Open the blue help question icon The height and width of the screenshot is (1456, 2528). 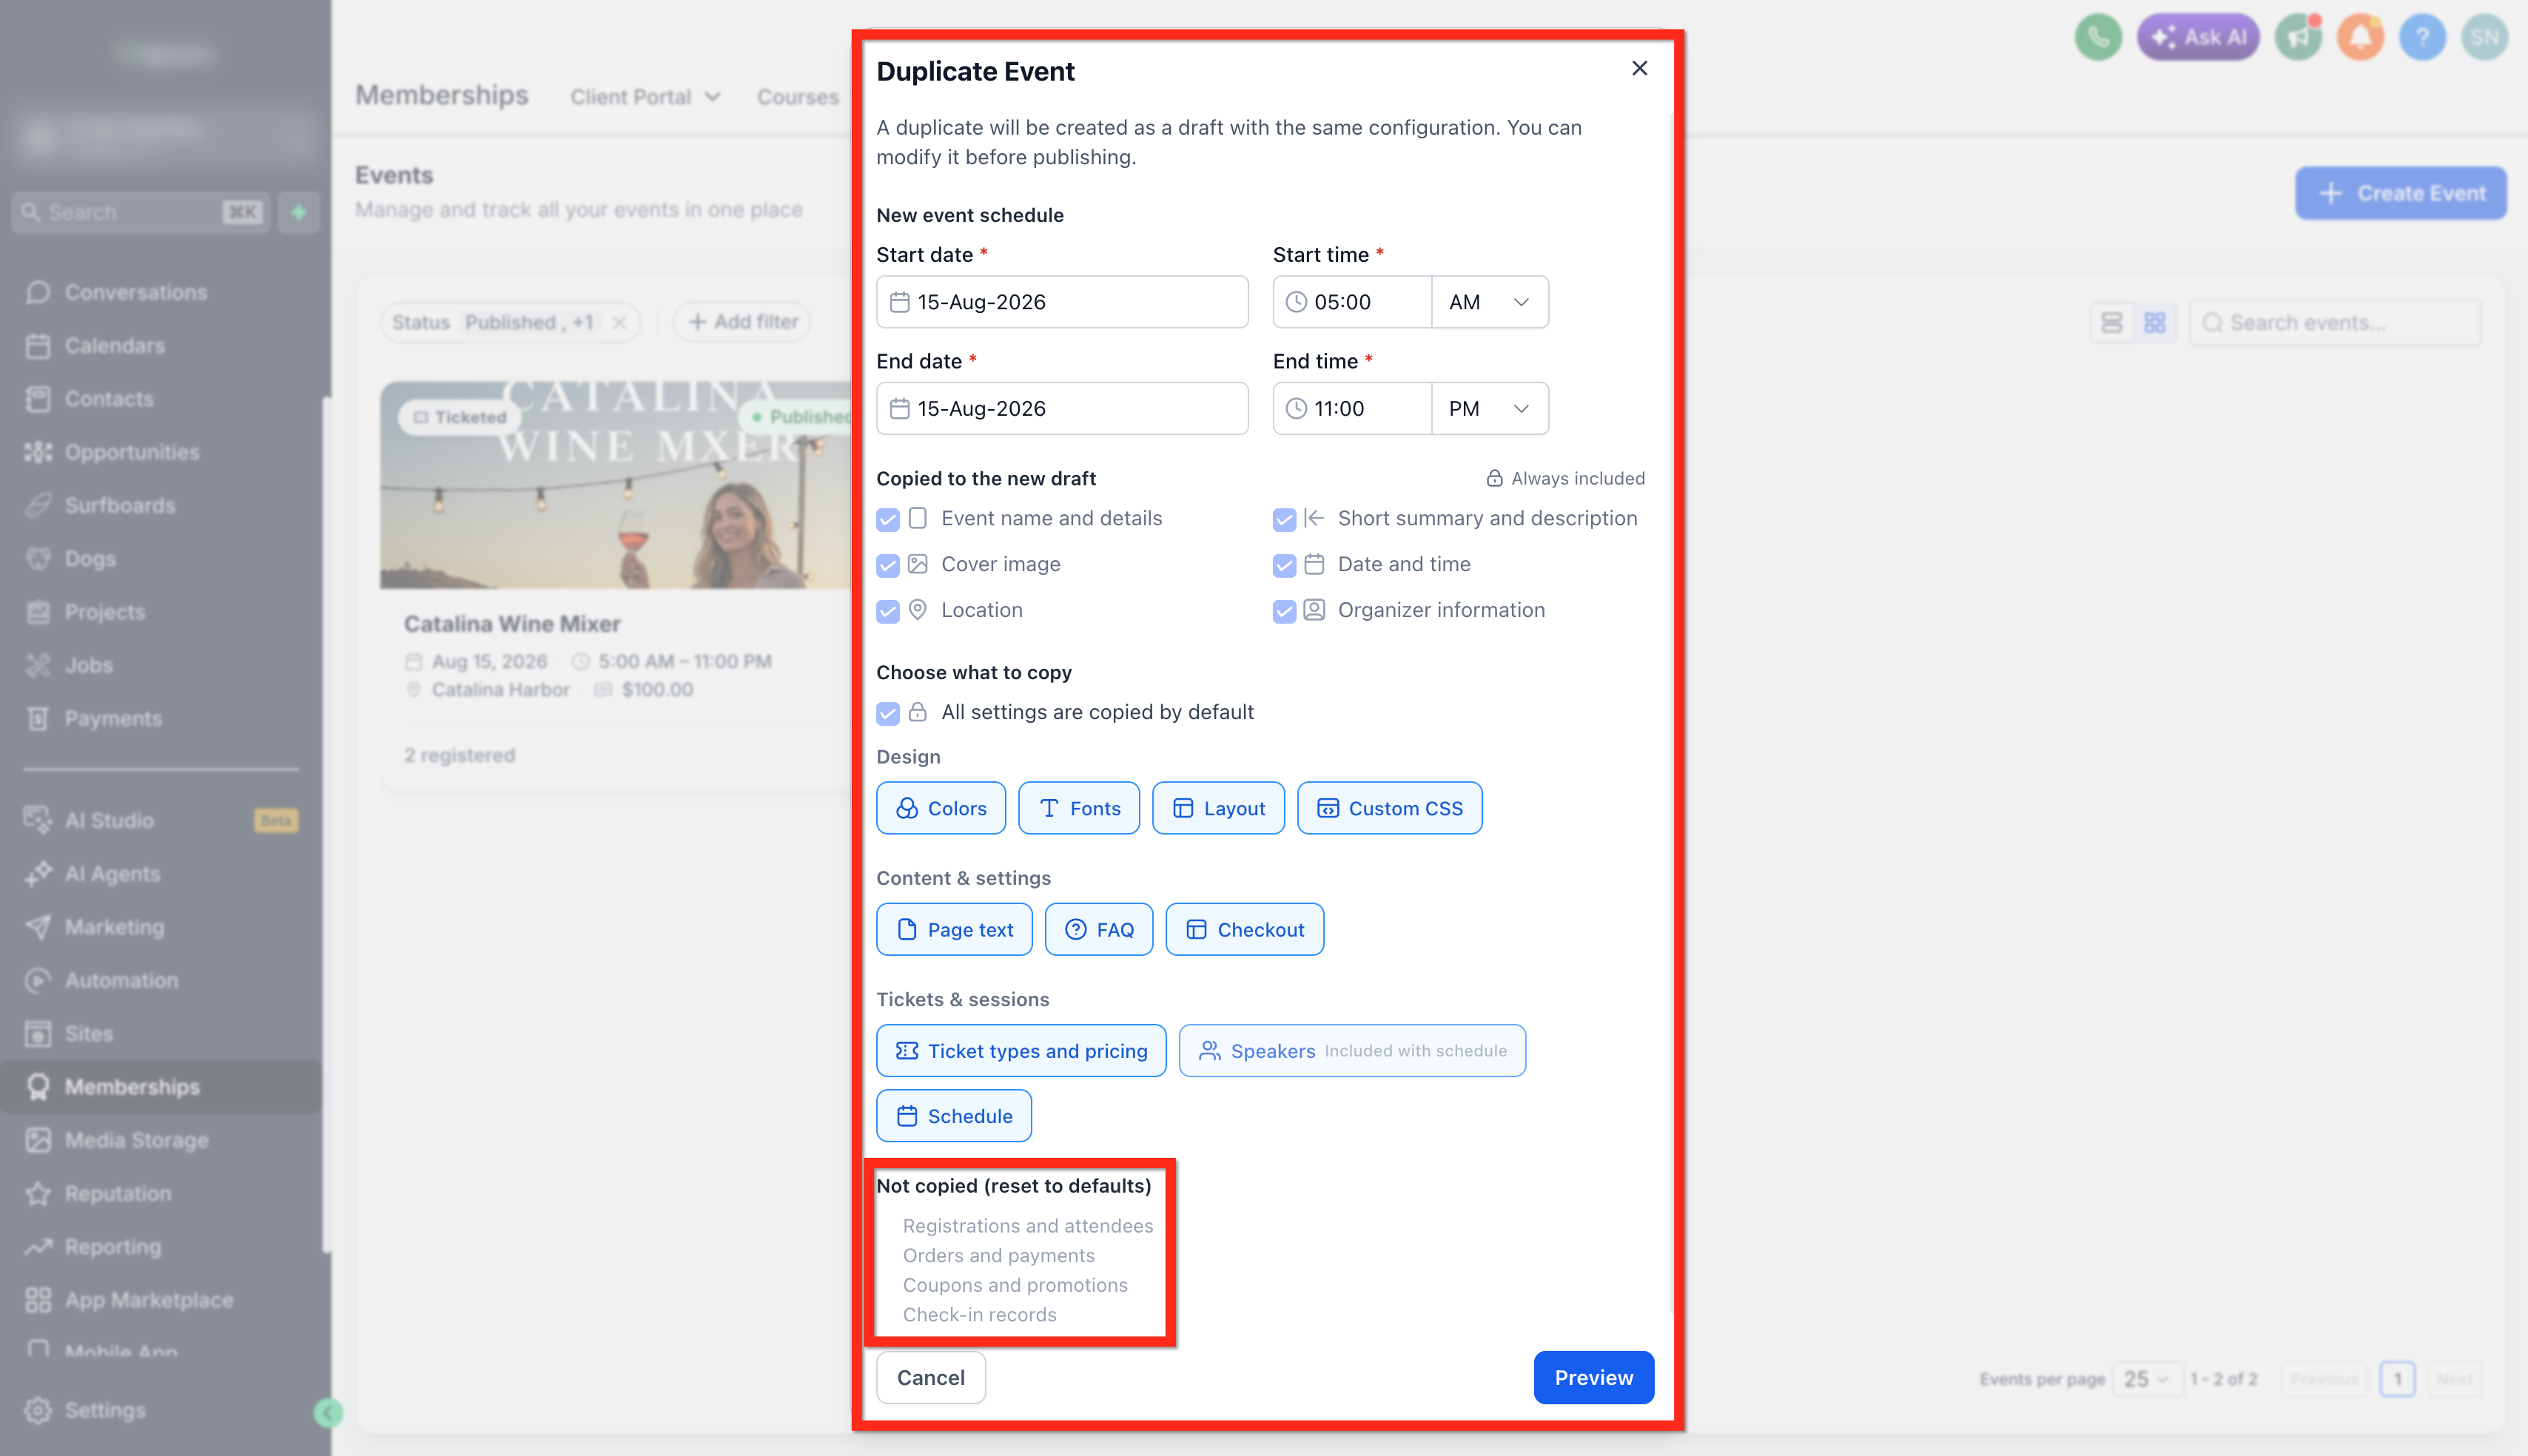(2422, 38)
